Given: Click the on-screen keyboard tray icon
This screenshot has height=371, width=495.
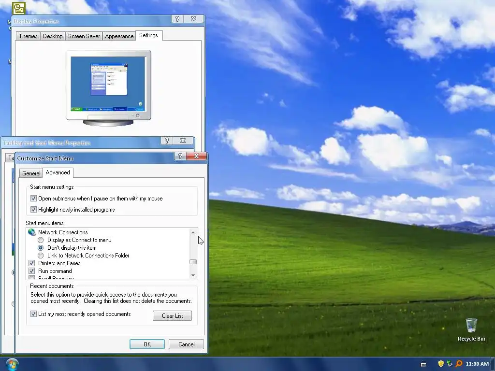Looking at the screenshot, I should pos(423,364).
